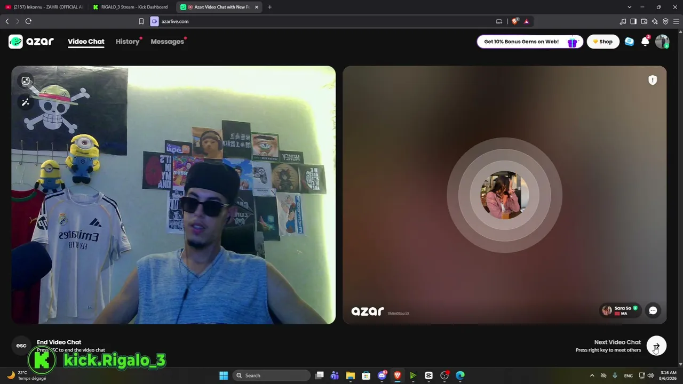Open Microsoft Store from taskbar
Image resolution: width=683 pixels, height=384 pixels.
tap(366, 375)
